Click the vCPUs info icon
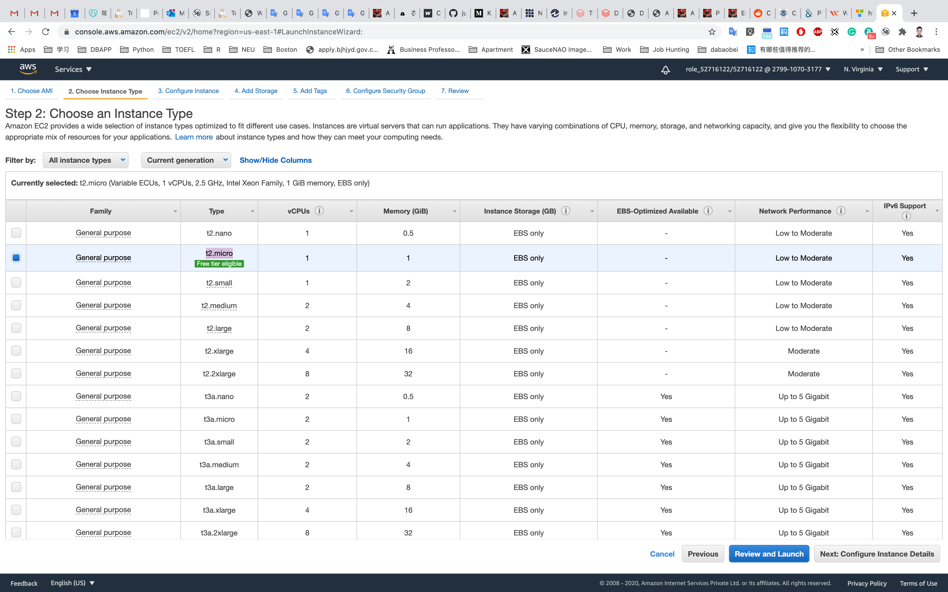Viewport: 948px width, 592px height. [x=319, y=211]
